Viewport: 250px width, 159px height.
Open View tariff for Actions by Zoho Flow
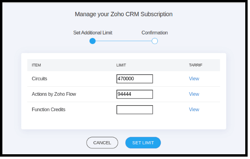tap(194, 94)
